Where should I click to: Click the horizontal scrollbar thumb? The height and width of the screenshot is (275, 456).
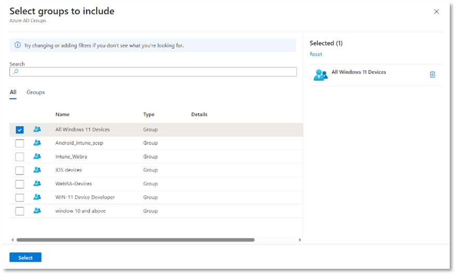coord(135,240)
